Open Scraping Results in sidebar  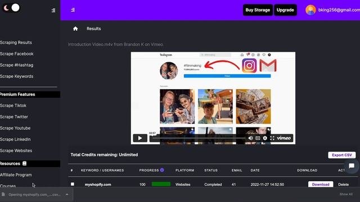[16, 43]
